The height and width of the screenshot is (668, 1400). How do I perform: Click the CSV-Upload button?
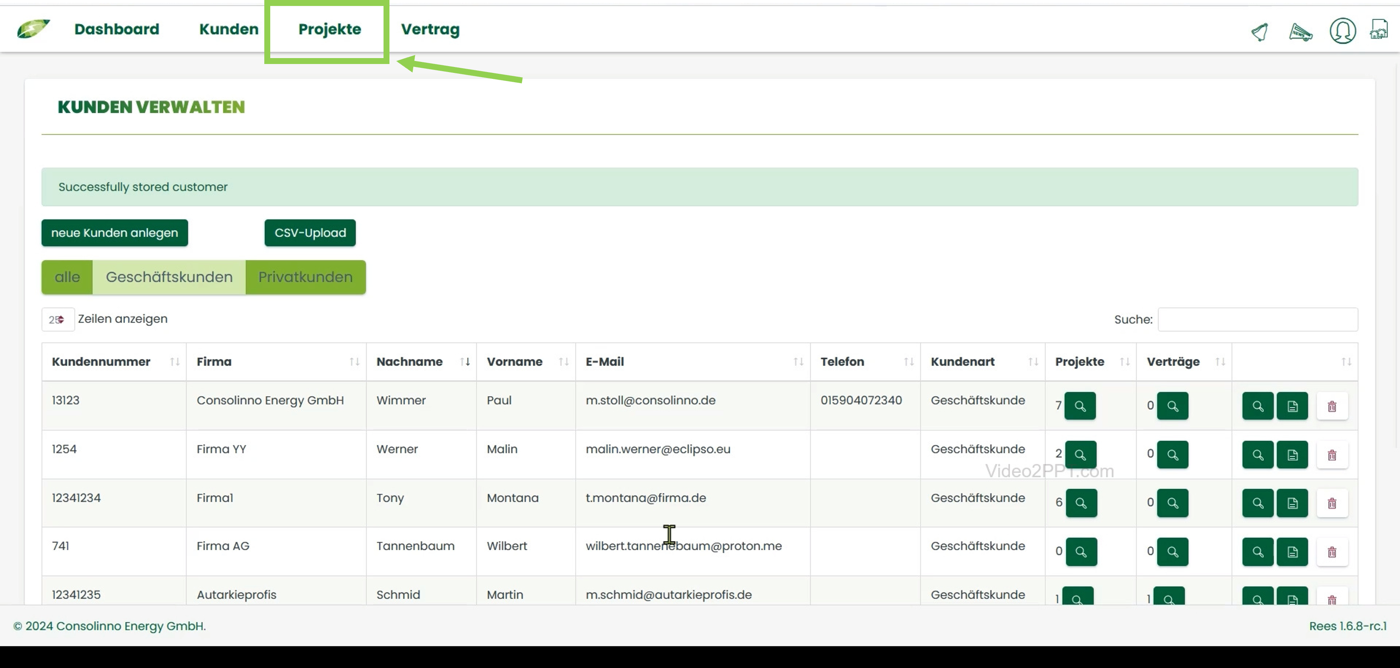coord(310,233)
